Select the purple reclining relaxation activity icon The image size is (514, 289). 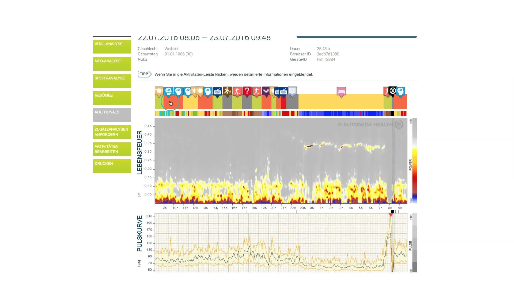click(266, 91)
